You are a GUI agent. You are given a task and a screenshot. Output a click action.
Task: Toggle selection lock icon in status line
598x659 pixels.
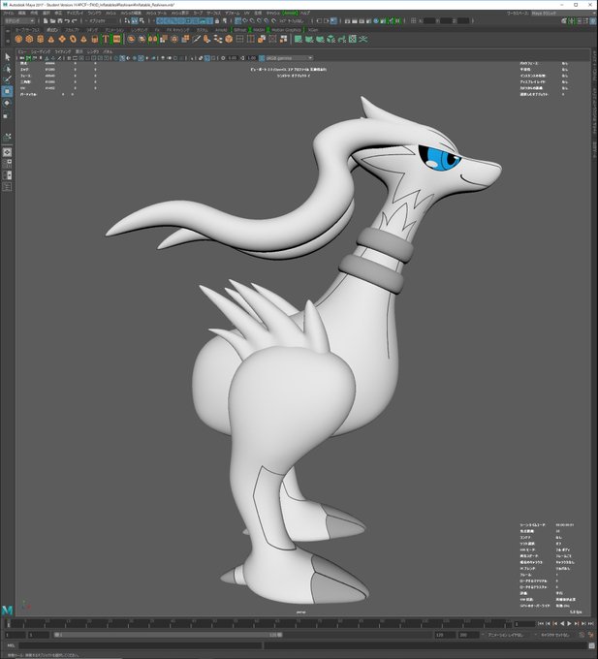pyautogui.click(x=217, y=20)
